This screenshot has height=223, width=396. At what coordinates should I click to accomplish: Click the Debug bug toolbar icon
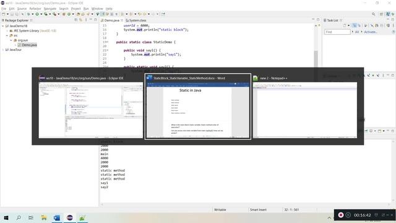pyautogui.click(x=28, y=14)
